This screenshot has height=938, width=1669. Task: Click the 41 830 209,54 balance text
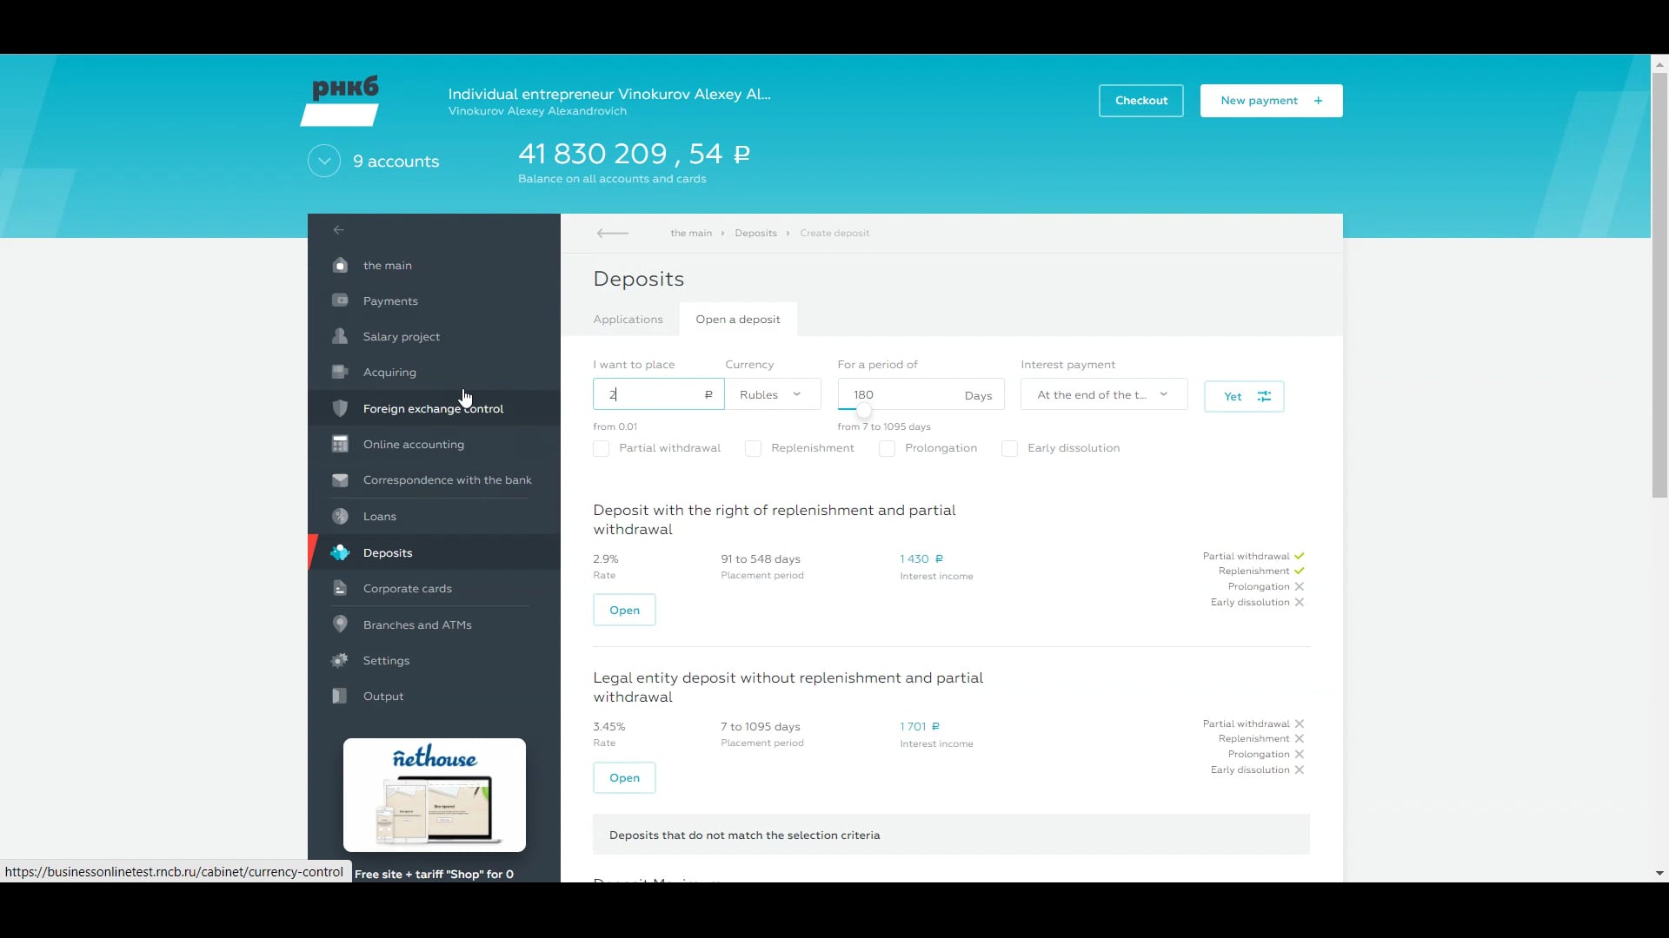pos(635,154)
